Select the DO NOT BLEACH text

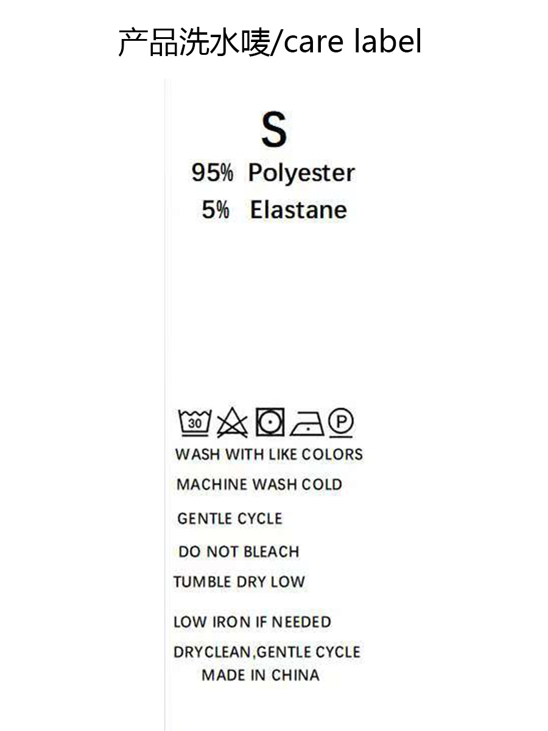tap(239, 552)
